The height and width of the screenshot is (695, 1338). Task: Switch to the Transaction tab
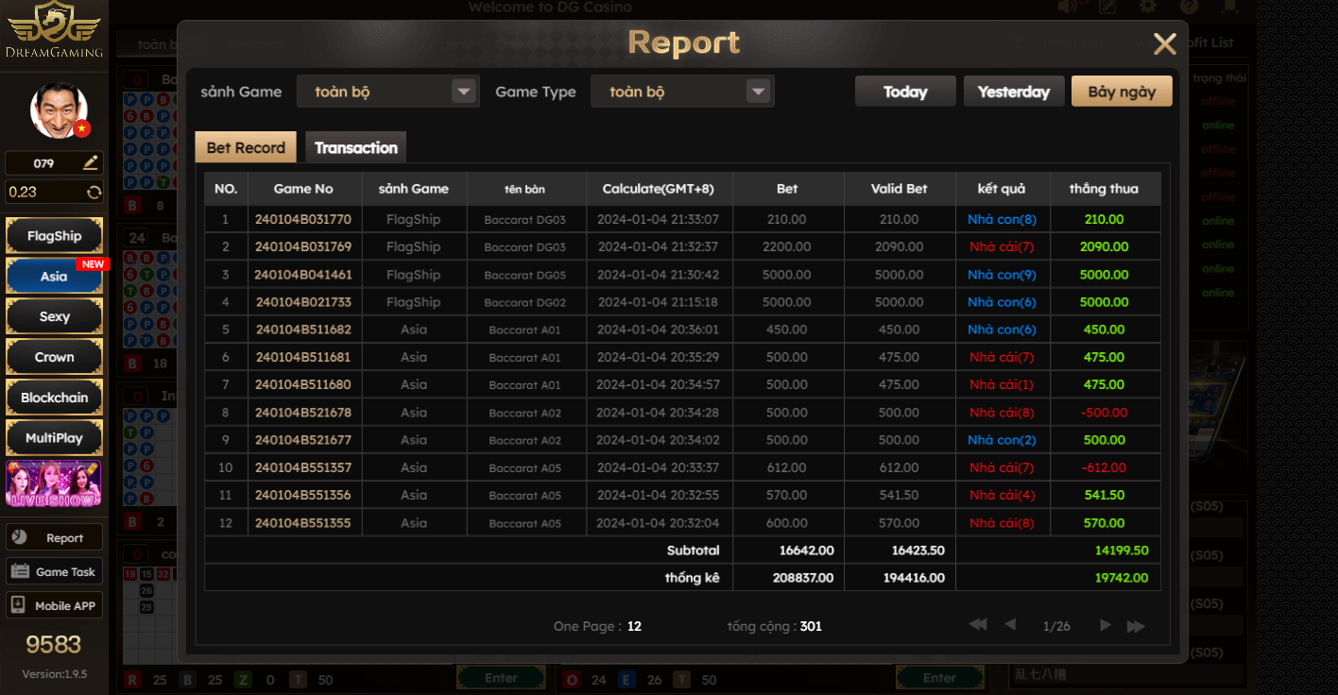coord(355,147)
